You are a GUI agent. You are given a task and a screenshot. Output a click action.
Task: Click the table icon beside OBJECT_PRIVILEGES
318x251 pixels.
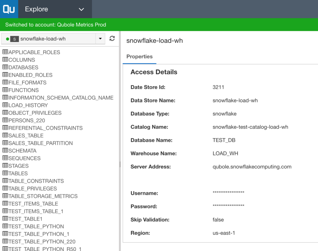(5, 112)
